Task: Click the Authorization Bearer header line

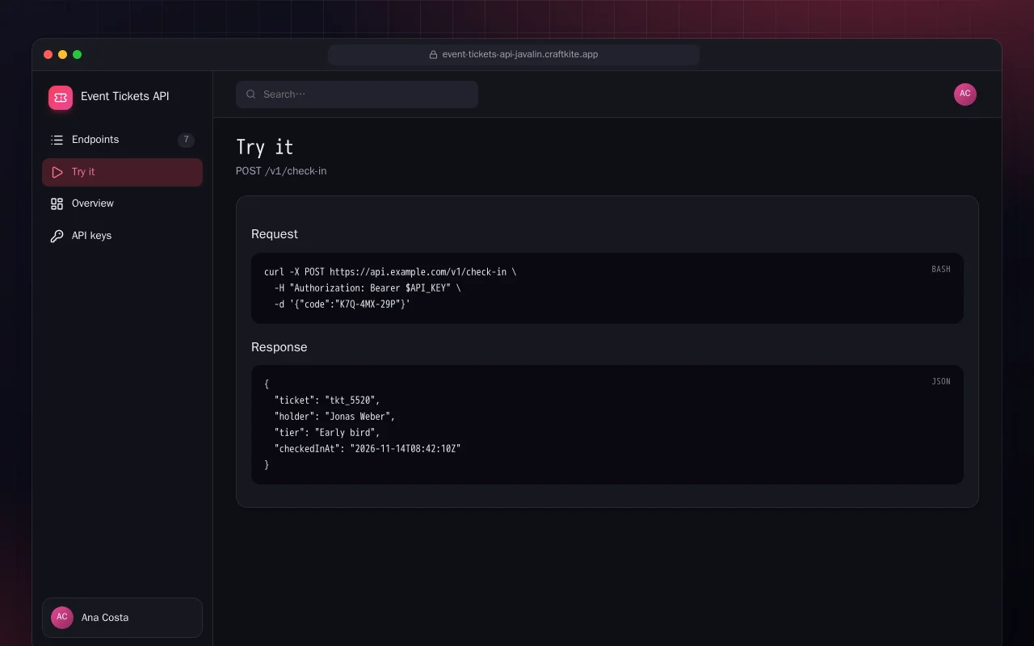Action: [368, 288]
